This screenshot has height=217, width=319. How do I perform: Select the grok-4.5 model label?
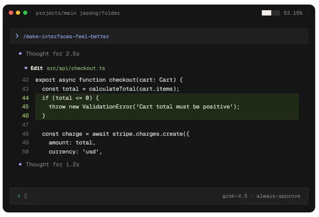(x=234, y=196)
